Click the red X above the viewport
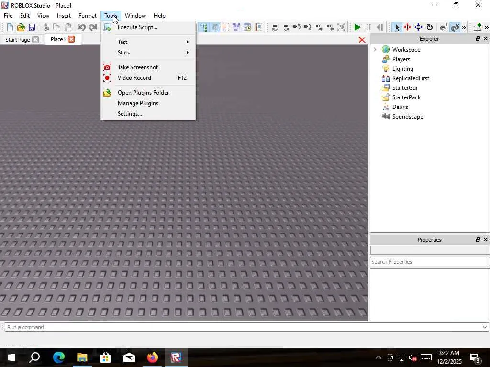The height and width of the screenshot is (367, 490). (x=362, y=40)
